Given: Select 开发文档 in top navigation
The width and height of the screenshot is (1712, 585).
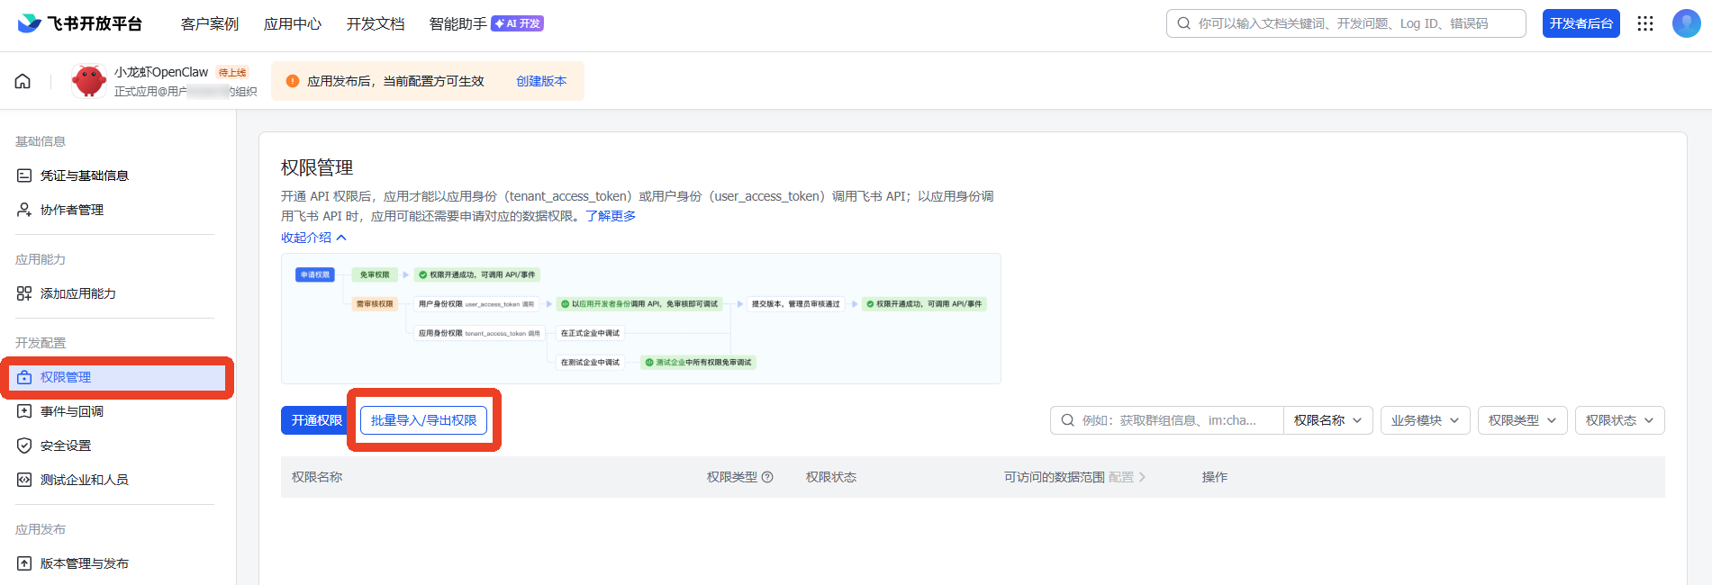Looking at the screenshot, I should (376, 23).
